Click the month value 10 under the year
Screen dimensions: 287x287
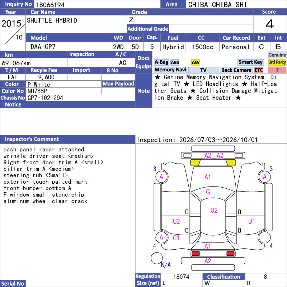[x=19, y=37]
